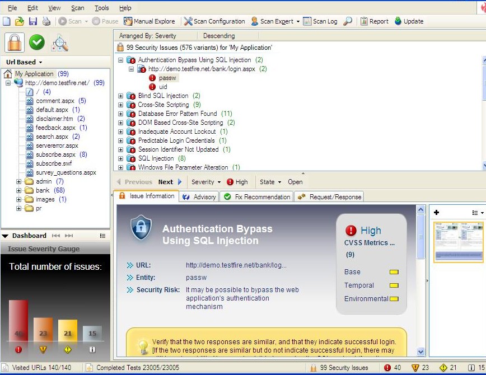Switch to Remediation Tasks green checkmark view

click(x=37, y=43)
